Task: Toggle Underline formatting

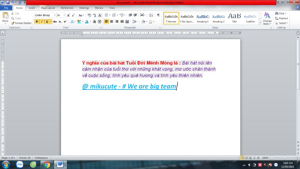Action: point(47,21)
